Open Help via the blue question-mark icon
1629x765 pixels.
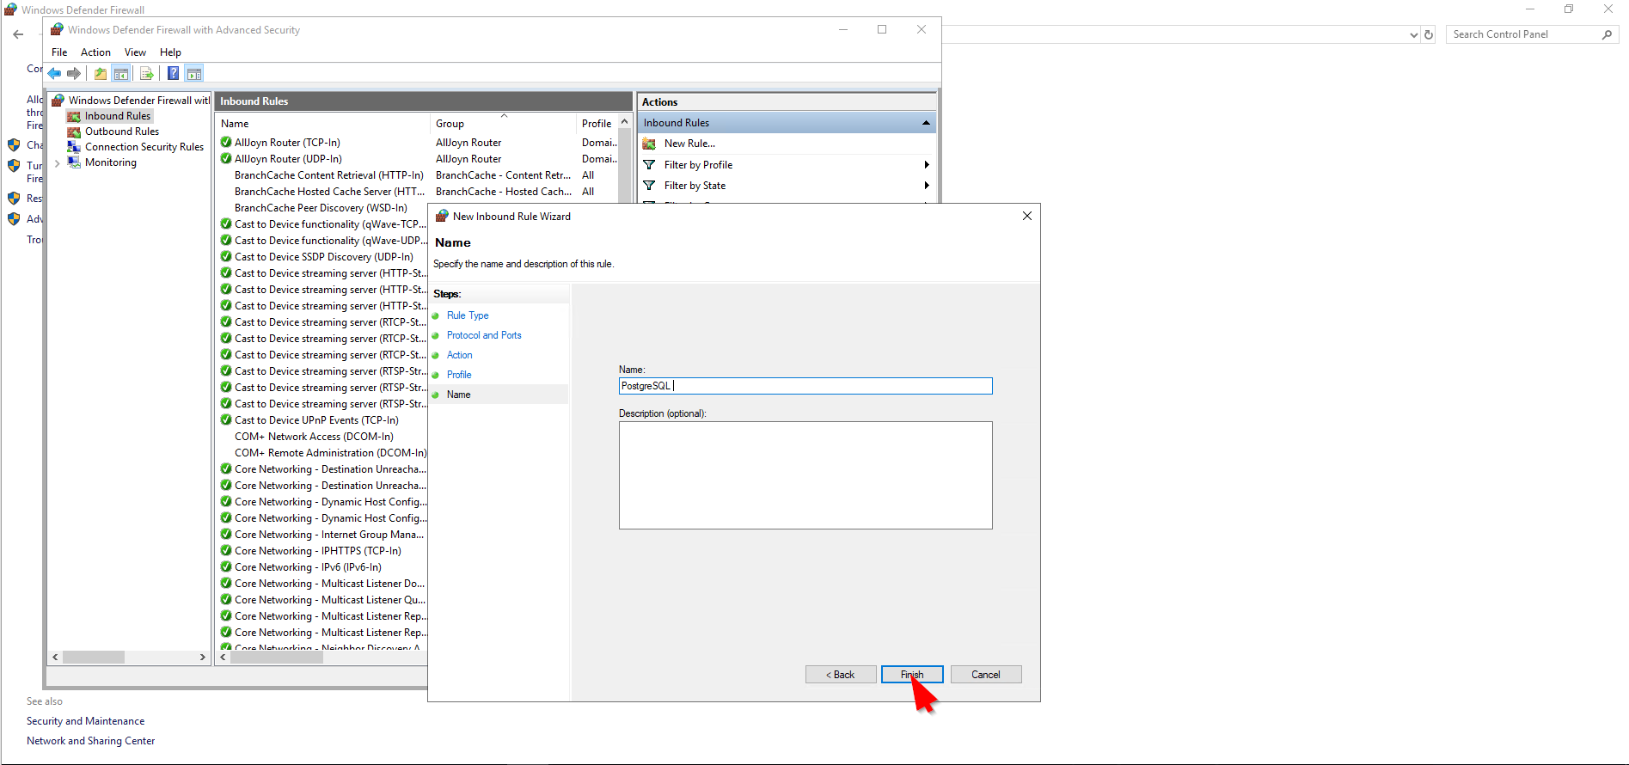pos(173,74)
